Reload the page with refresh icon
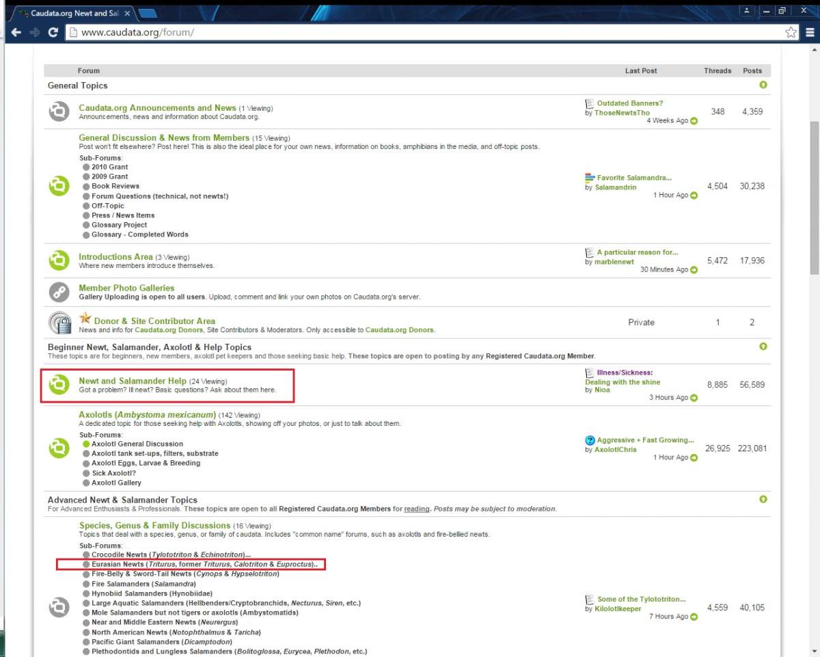 (53, 32)
